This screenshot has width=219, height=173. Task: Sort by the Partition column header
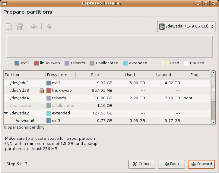[x=24, y=75]
